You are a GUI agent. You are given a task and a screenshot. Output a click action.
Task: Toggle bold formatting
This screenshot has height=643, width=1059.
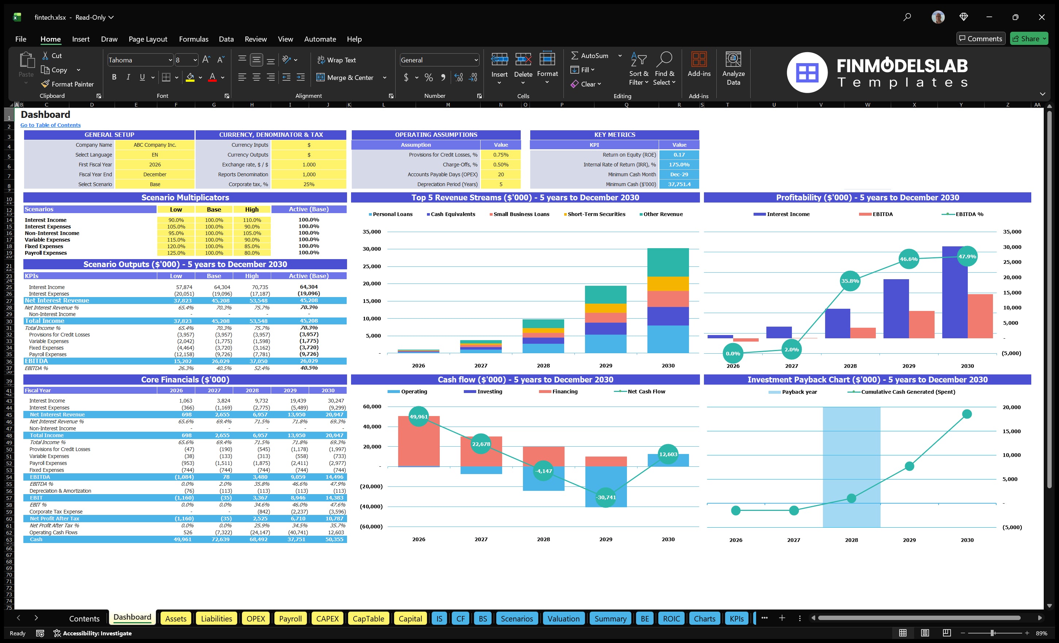(x=114, y=77)
